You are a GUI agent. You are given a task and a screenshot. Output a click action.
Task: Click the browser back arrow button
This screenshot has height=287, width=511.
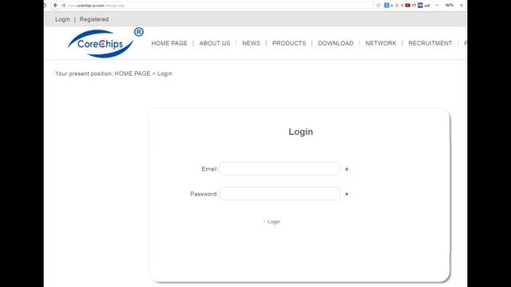(55, 6)
